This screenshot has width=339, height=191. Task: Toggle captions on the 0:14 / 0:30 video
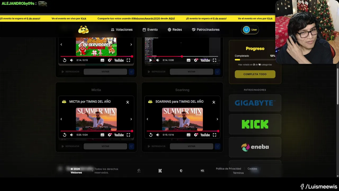tap(189, 60)
